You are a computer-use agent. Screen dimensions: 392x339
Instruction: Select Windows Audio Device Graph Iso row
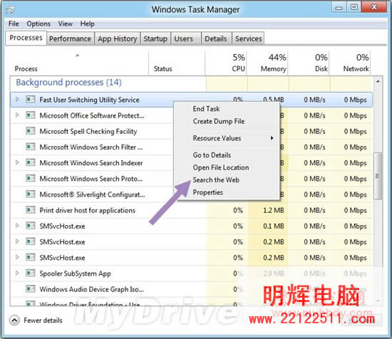(x=192, y=289)
